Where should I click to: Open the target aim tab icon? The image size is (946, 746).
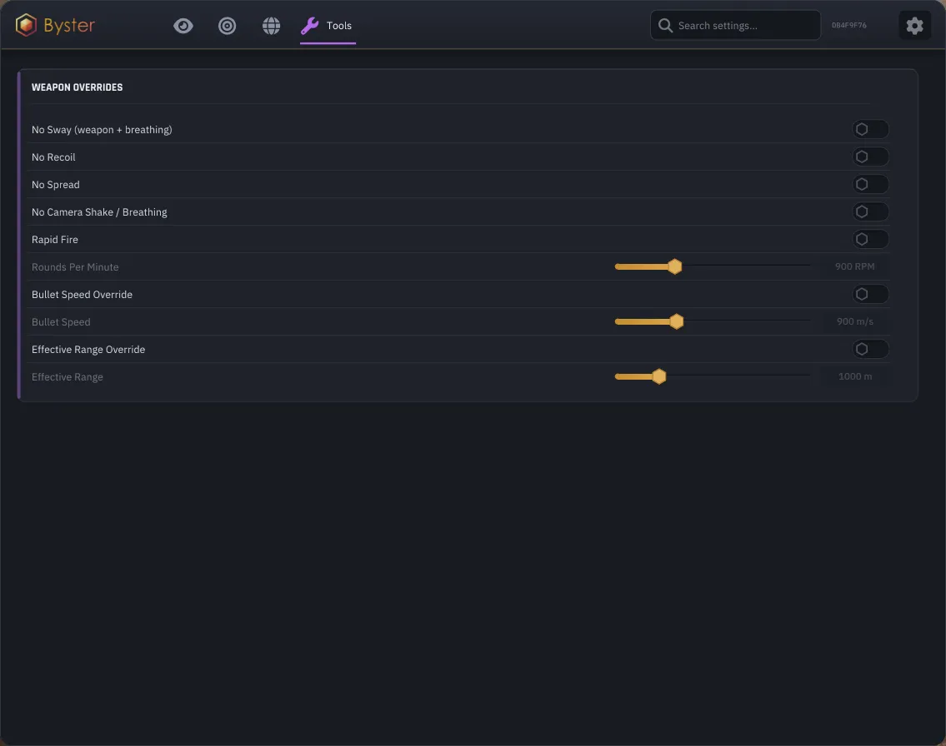point(227,26)
